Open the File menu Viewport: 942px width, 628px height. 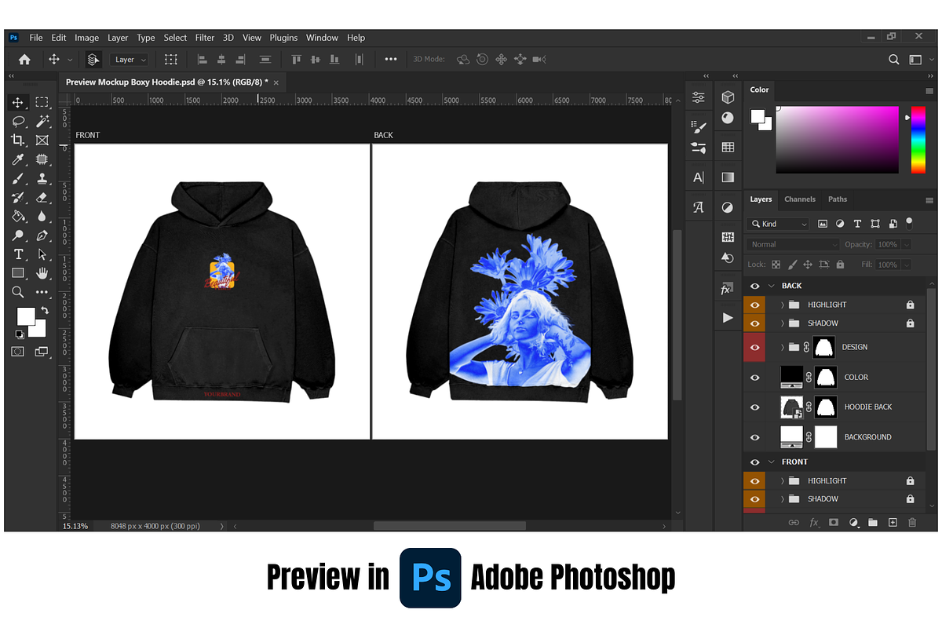(36, 38)
